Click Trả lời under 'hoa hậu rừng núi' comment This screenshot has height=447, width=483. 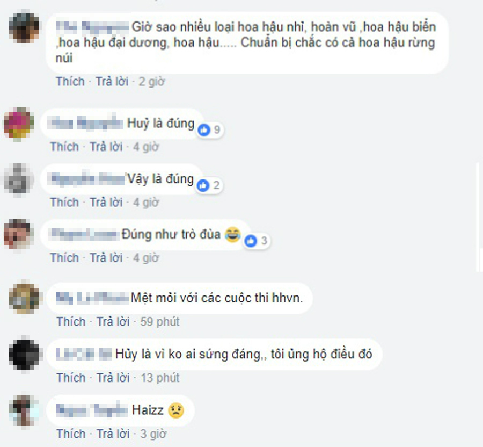(x=112, y=82)
